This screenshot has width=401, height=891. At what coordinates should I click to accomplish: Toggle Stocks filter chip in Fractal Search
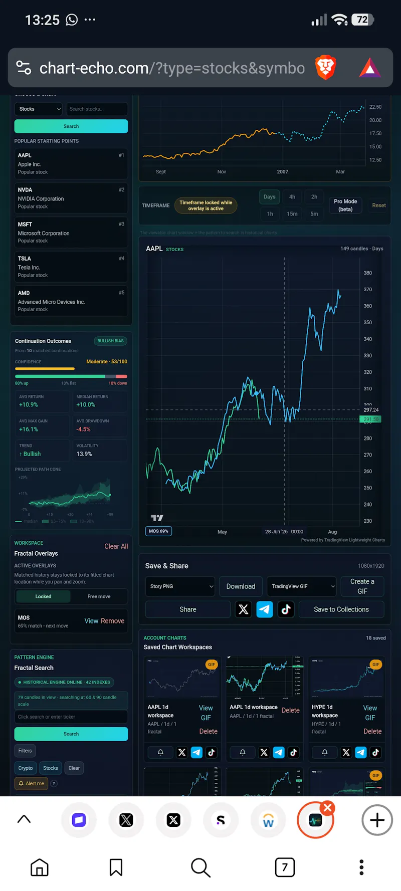[x=51, y=768]
